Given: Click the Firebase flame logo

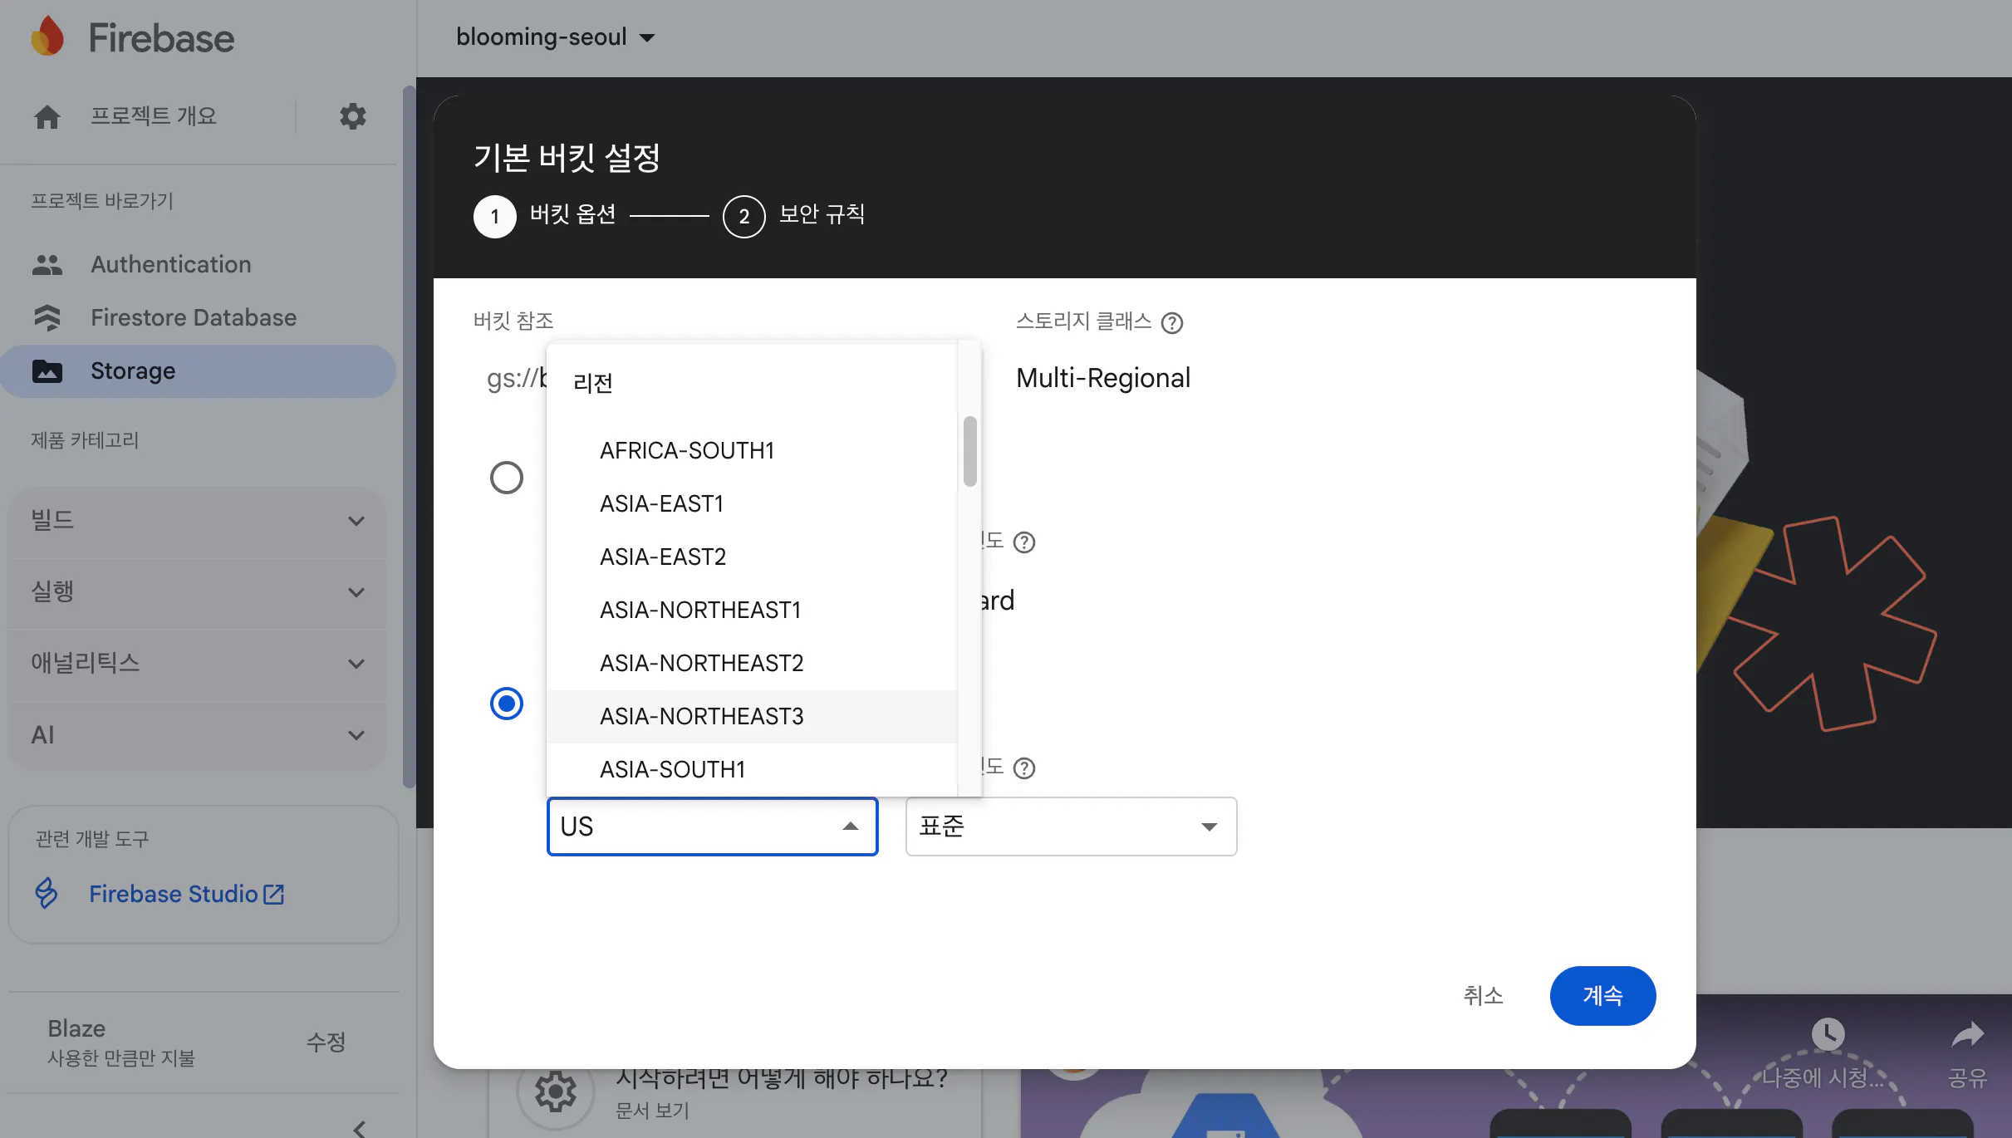Looking at the screenshot, I should [47, 37].
